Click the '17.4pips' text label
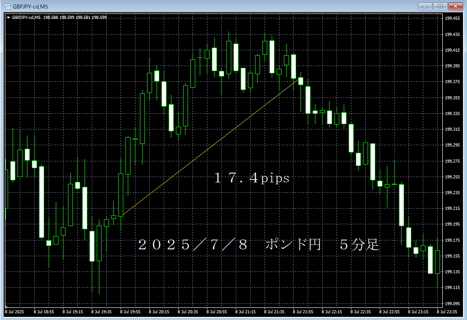This screenshot has width=467, height=320. pos(252,178)
